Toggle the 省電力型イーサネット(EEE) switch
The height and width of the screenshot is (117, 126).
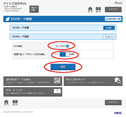tap(65, 54)
